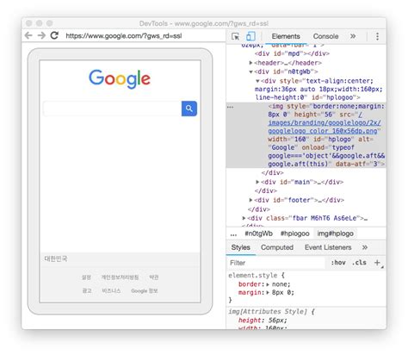Select #n0tgWb breadcrumb
The image size is (408, 355).
(258, 234)
